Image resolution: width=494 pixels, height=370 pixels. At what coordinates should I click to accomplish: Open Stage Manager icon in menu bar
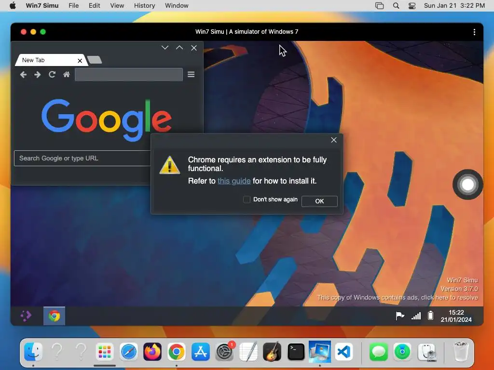[x=379, y=6]
